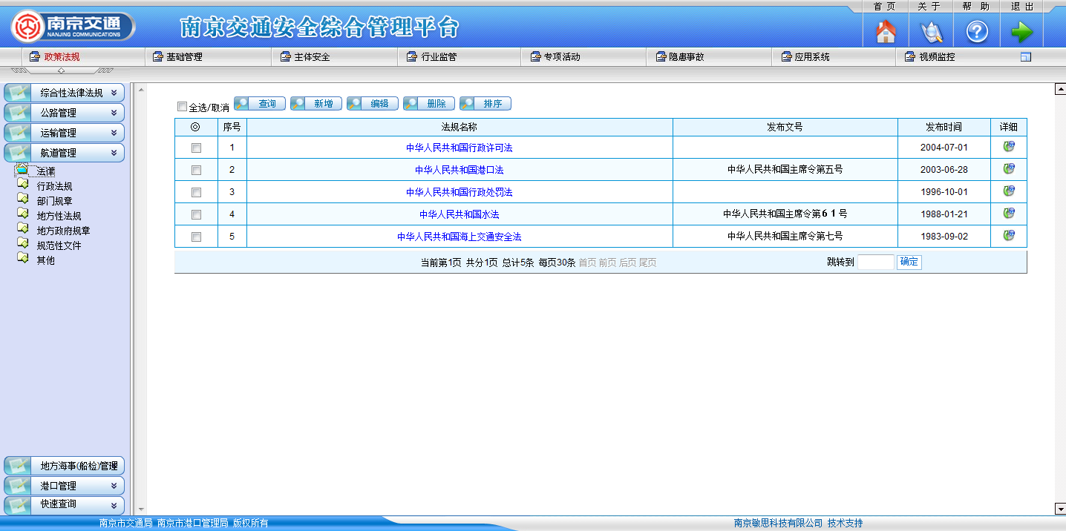Viewport: 1066px width, 531px height.
Task: Toggle the 全选/取消 checkbox
Action: click(182, 107)
